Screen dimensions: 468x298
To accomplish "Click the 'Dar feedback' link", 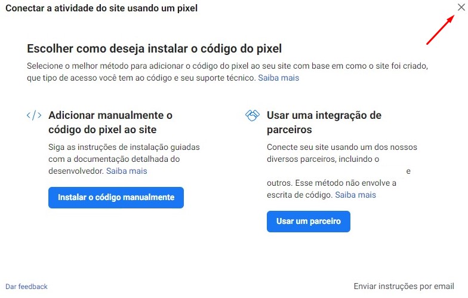I will pos(26,287).
